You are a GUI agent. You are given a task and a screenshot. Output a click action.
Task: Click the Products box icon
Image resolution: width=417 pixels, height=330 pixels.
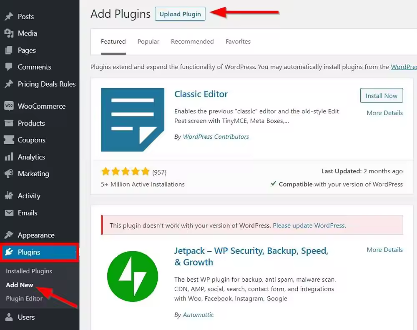point(9,123)
